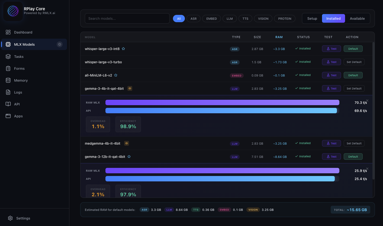Switch to the Available tab

click(357, 18)
